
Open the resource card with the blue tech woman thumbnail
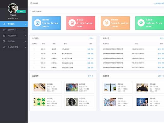[x=149, y=102]
